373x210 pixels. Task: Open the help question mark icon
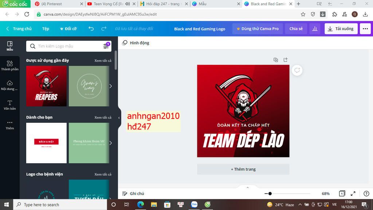366,194
